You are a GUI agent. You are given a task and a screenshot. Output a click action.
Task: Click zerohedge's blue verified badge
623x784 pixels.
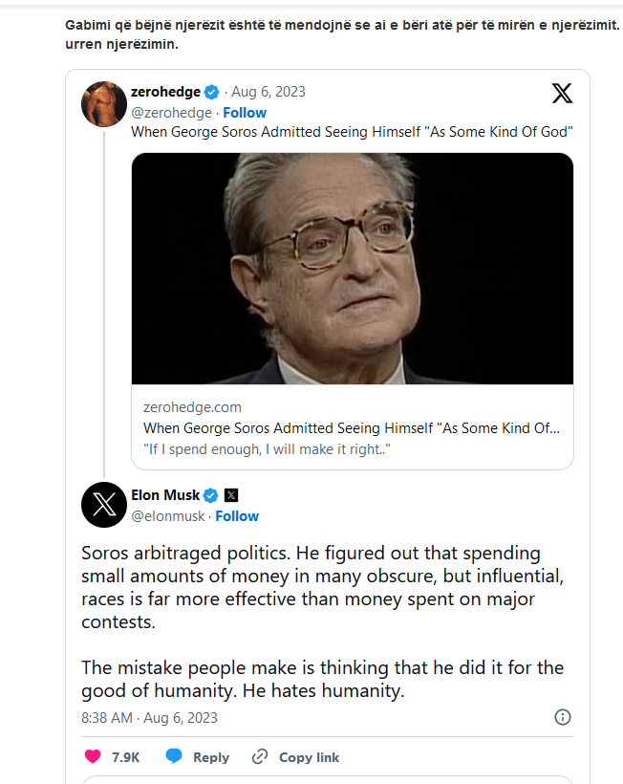[213, 93]
